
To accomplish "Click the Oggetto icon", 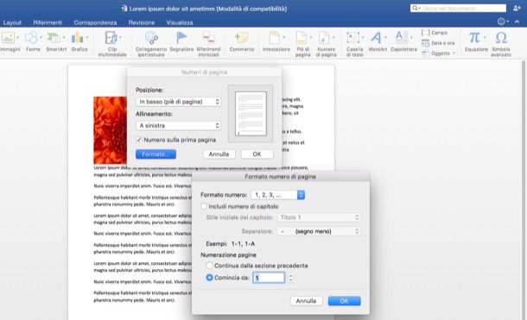I will [426, 53].
